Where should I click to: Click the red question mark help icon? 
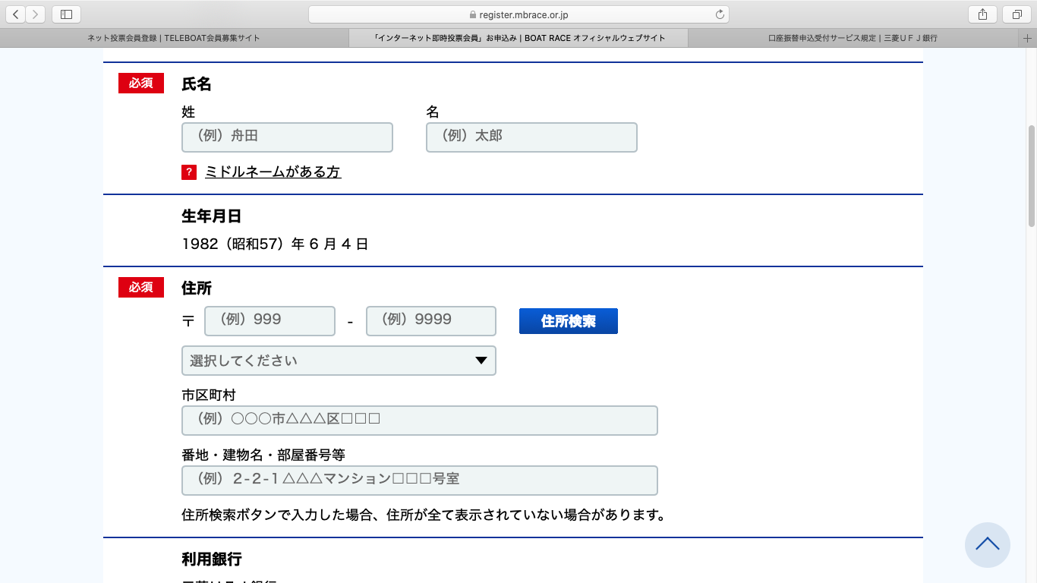click(189, 172)
